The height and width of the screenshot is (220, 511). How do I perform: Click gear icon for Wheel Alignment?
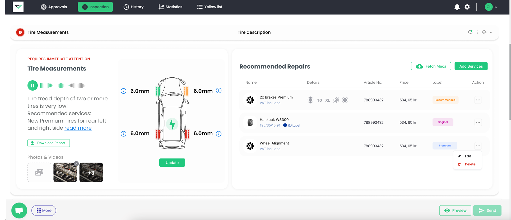pos(250,146)
